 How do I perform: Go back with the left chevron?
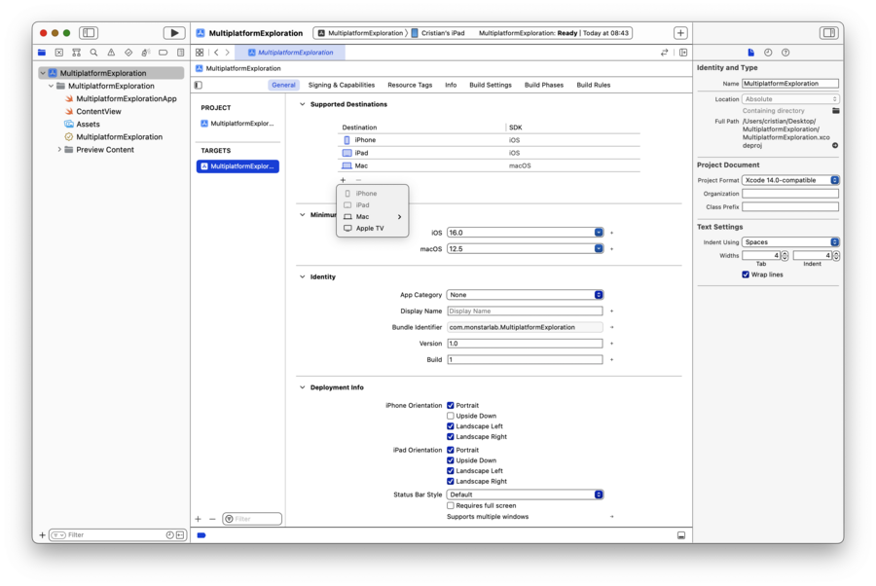point(216,53)
